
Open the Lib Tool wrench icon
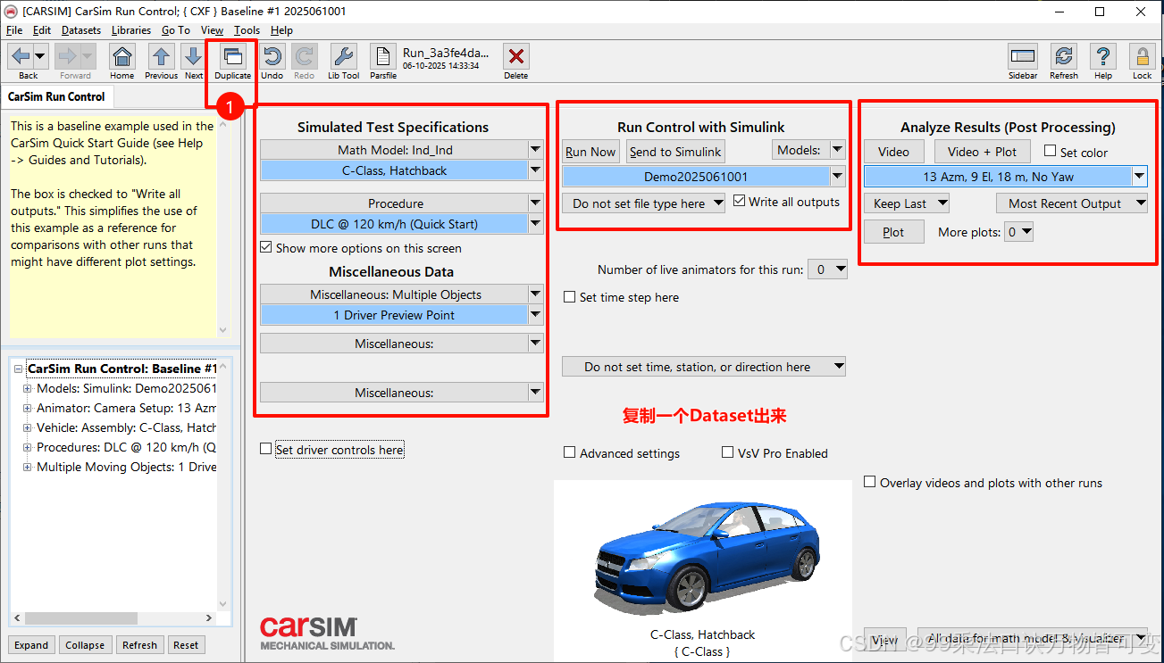pyautogui.click(x=343, y=58)
